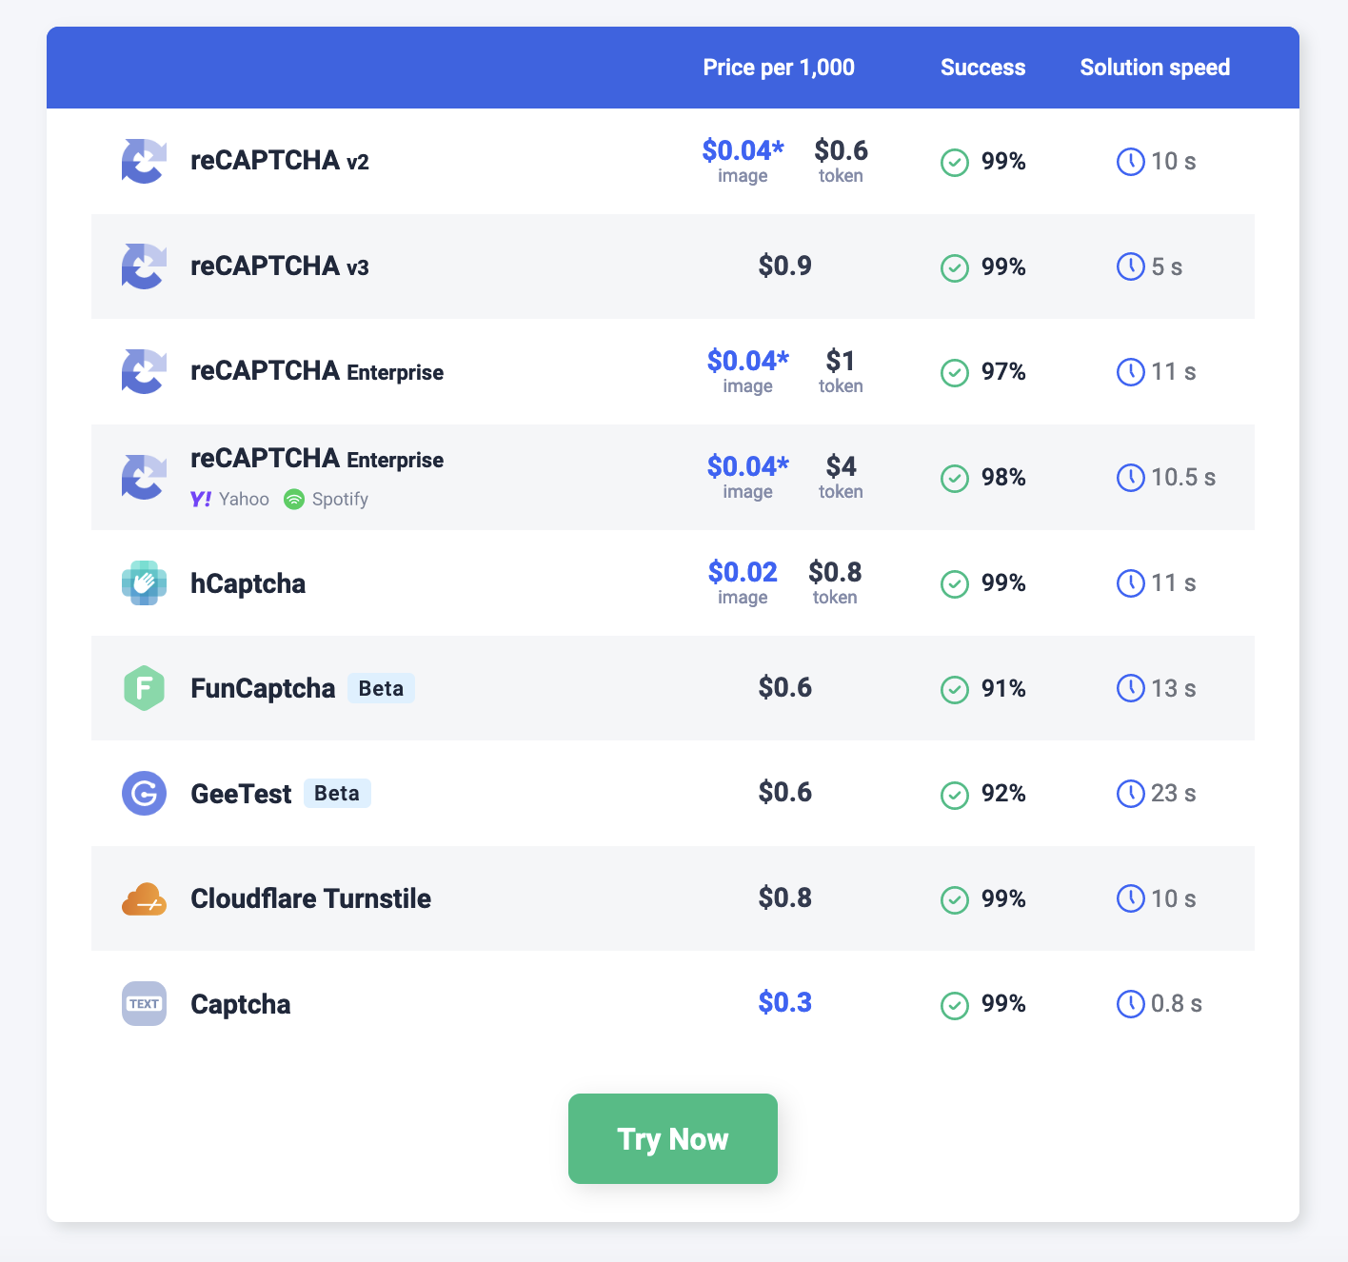Click the Spotify label text

[x=340, y=500]
